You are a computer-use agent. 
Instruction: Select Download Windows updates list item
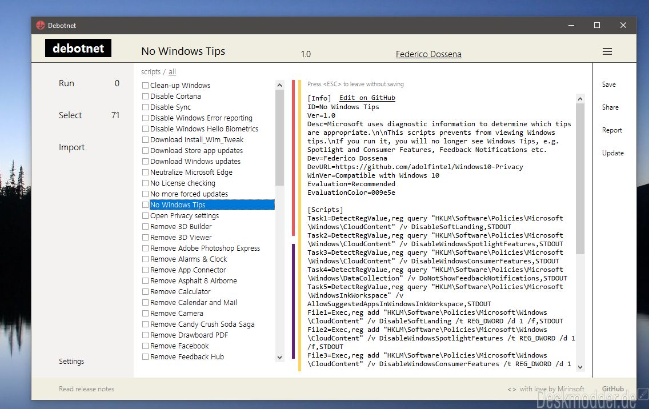[x=195, y=162]
